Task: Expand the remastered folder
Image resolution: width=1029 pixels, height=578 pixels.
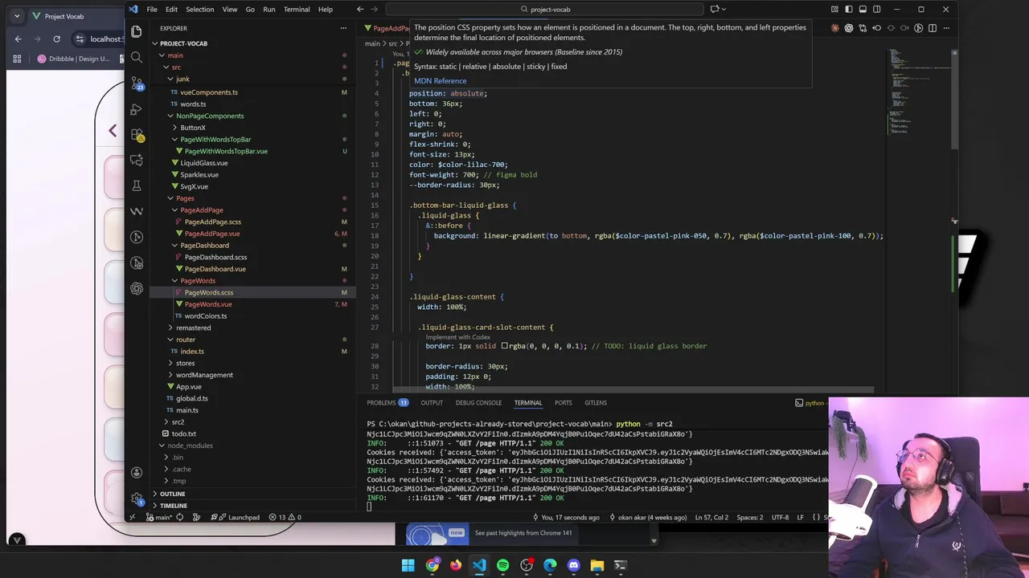Action: (x=189, y=328)
